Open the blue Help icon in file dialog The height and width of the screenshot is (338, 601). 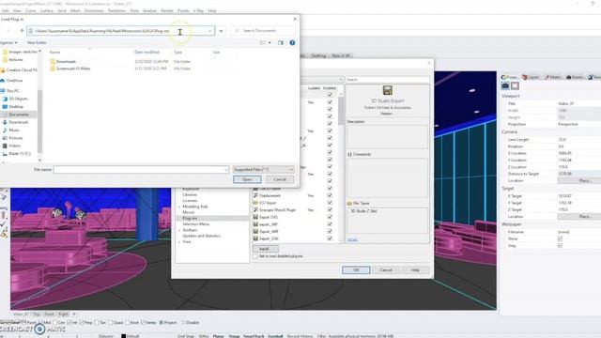point(292,42)
